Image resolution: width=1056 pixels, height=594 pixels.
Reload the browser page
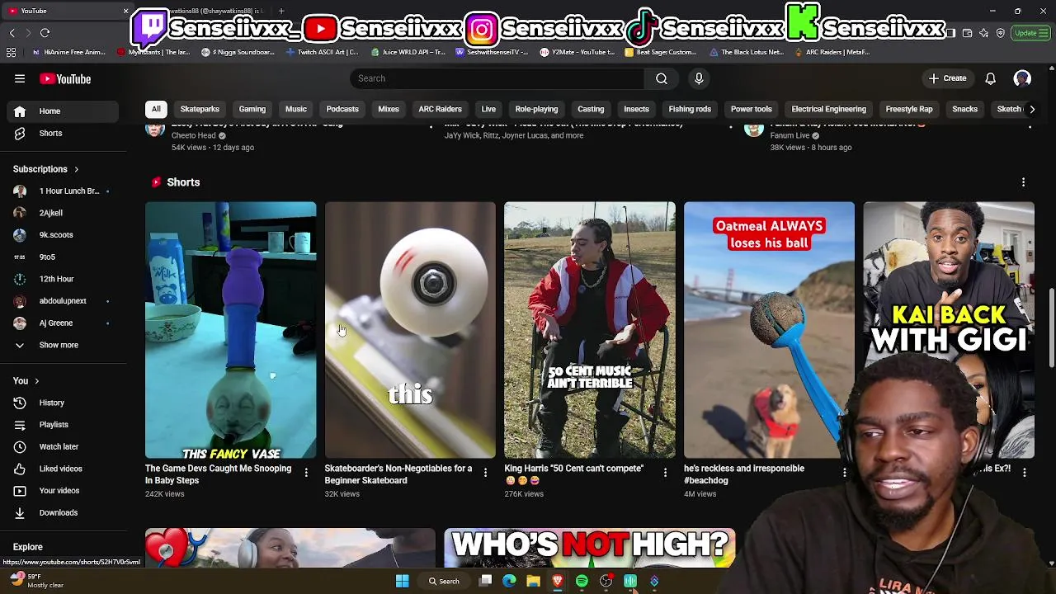[x=45, y=33]
